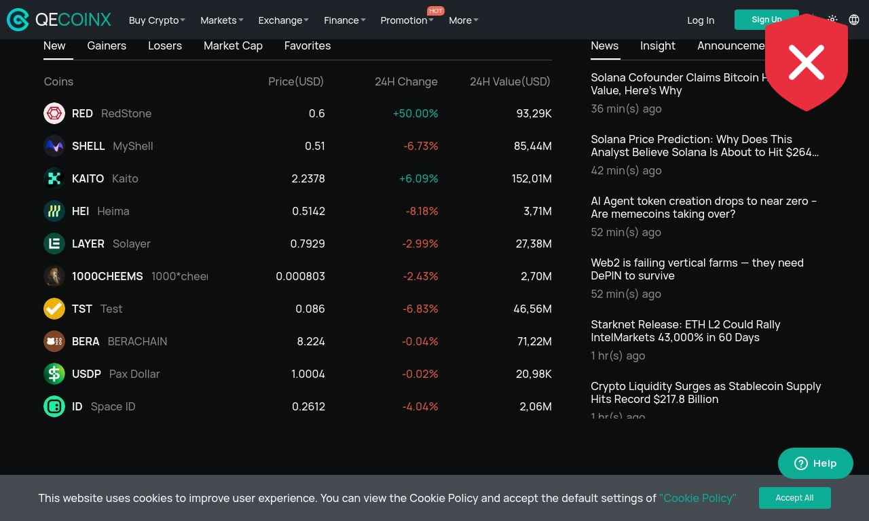Switch to the Insight tab
The height and width of the screenshot is (521, 869).
[658, 45]
